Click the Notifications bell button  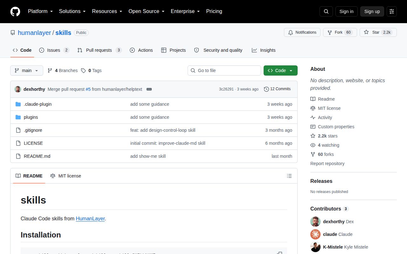(302, 32)
